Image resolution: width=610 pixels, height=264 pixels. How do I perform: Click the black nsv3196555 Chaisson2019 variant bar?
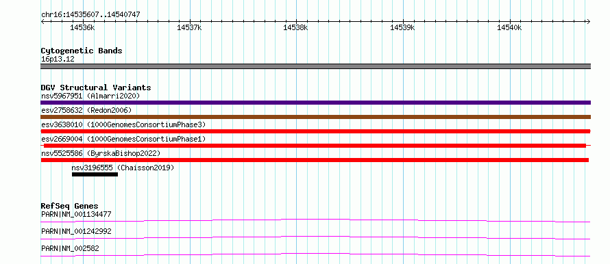(95, 174)
